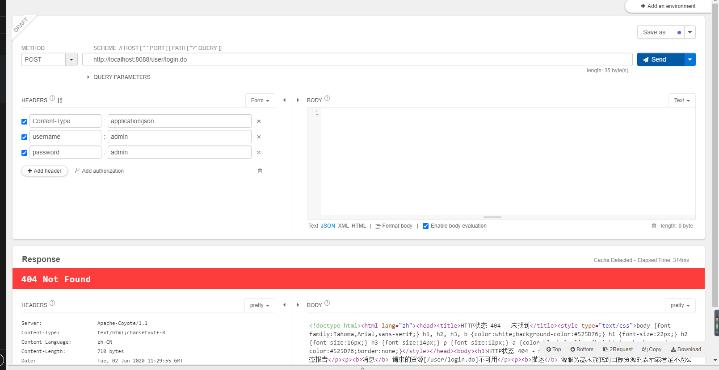The height and width of the screenshot is (370, 719).
Task: Click the request headers help icon
Action: (52, 99)
